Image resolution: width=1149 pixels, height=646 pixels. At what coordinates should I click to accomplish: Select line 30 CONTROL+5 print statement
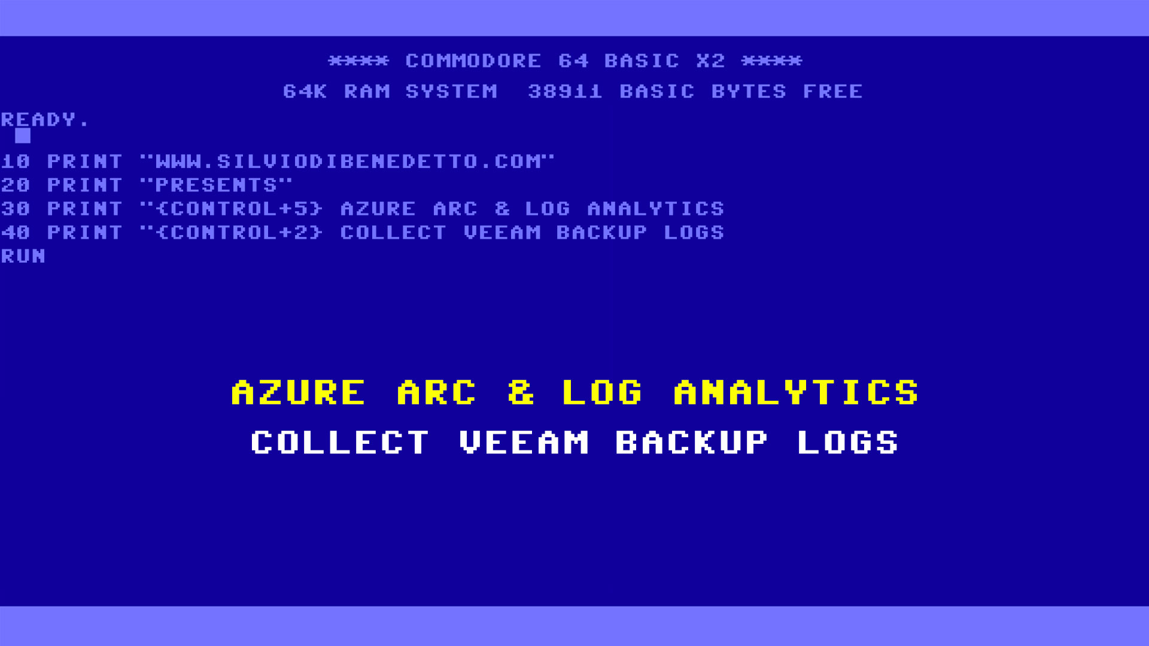tap(362, 208)
